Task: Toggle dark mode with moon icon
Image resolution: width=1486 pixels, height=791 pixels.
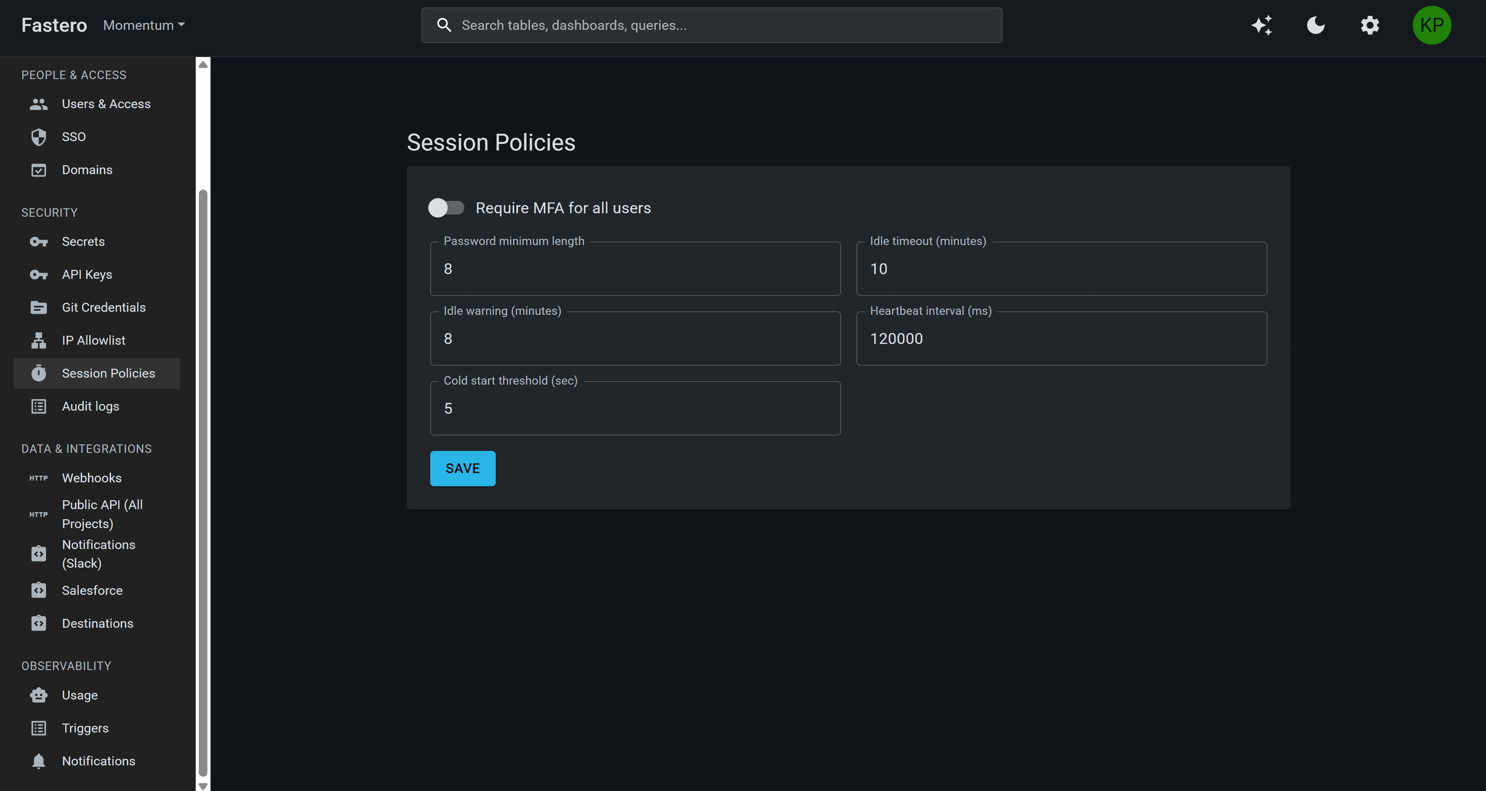Action: point(1315,25)
